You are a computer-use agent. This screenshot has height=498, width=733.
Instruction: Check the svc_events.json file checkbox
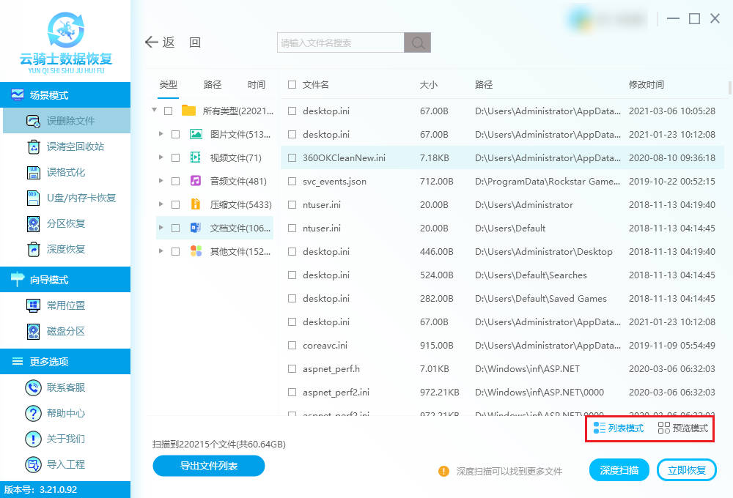(292, 182)
